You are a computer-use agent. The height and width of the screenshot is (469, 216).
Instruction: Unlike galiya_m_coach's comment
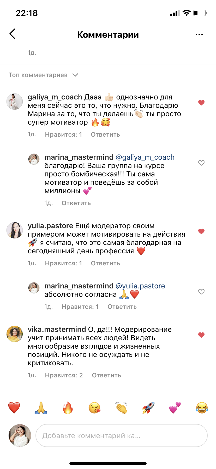(201, 103)
